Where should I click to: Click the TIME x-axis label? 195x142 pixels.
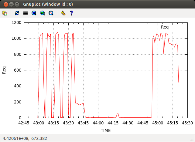coord(106,130)
